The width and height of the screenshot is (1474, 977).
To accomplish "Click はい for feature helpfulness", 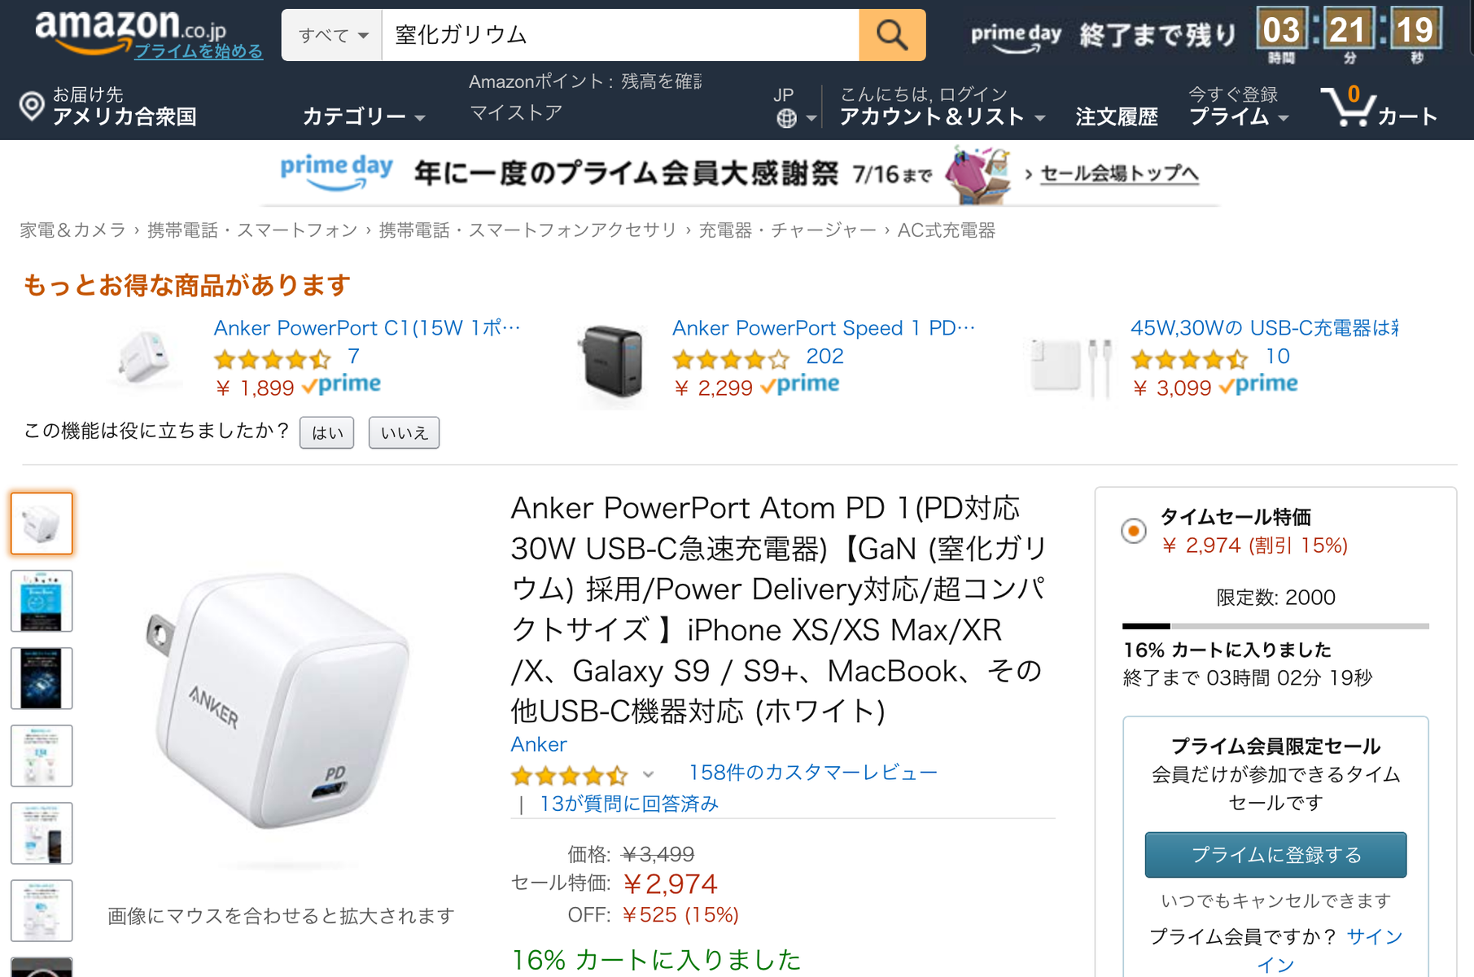I will coord(327,432).
